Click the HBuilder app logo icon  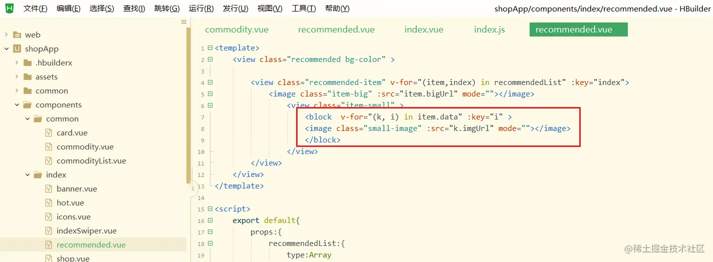10,8
